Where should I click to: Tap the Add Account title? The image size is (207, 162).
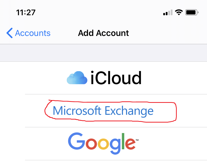[x=103, y=33]
